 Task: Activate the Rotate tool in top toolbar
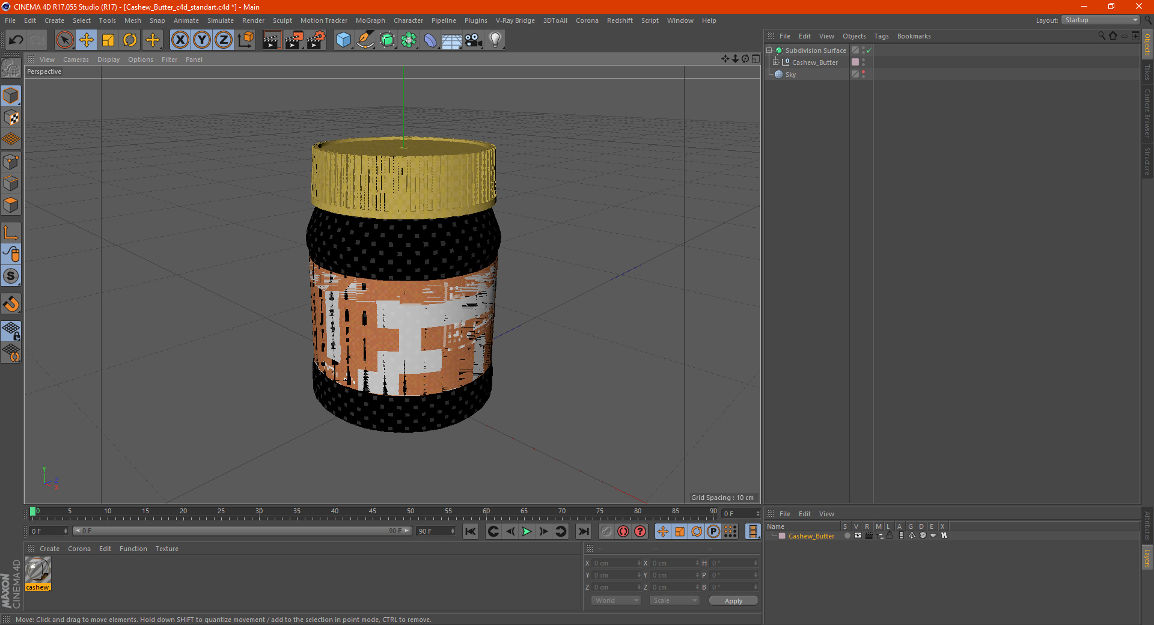(130, 40)
